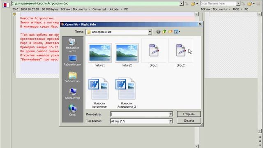Expand the Тип файлов dropdown arrow
263x148 pixels.
[x=171, y=121]
